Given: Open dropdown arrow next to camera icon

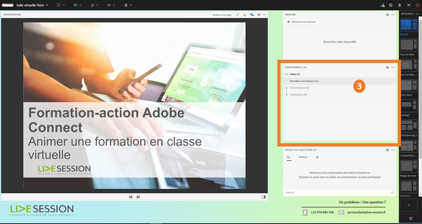Looking at the screenshot, I should click(x=114, y=5).
